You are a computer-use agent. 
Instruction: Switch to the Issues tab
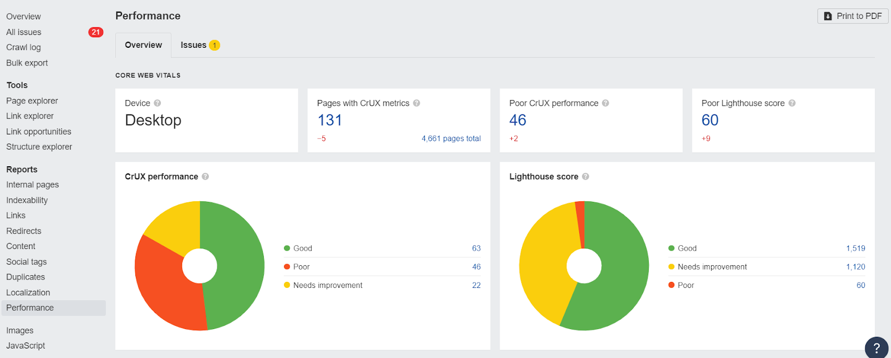(199, 45)
